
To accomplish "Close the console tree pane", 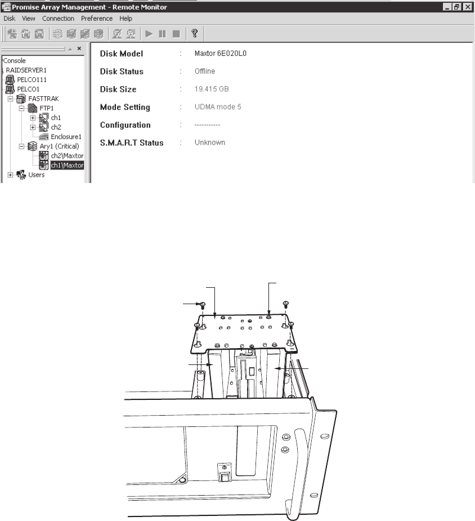I will pyautogui.click(x=79, y=49).
